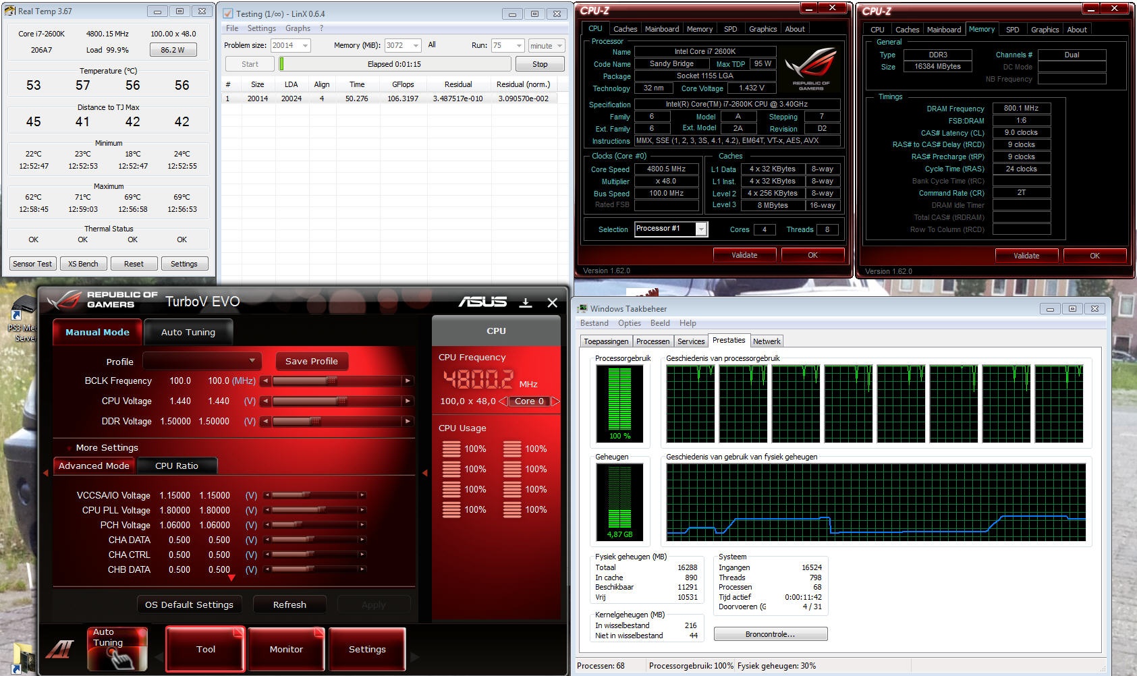The width and height of the screenshot is (1137, 676).
Task: Click the TurboV EVO minimize-to-tray arrow icon
Action: click(x=526, y=303)
